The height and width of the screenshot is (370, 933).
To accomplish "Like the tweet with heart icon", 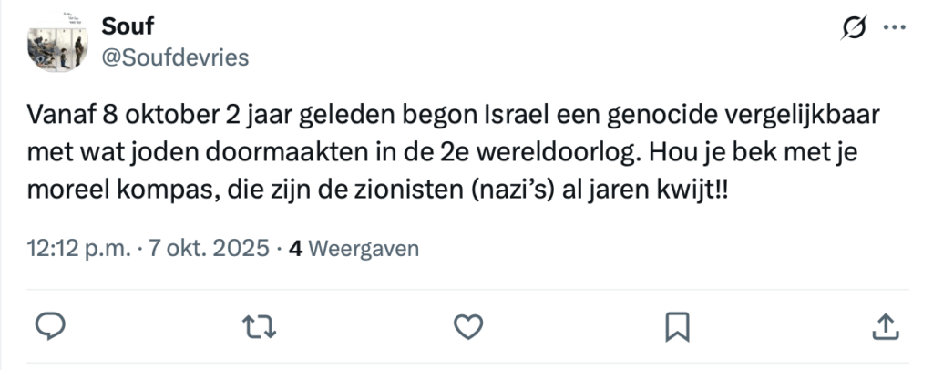I will coord(467,325).
